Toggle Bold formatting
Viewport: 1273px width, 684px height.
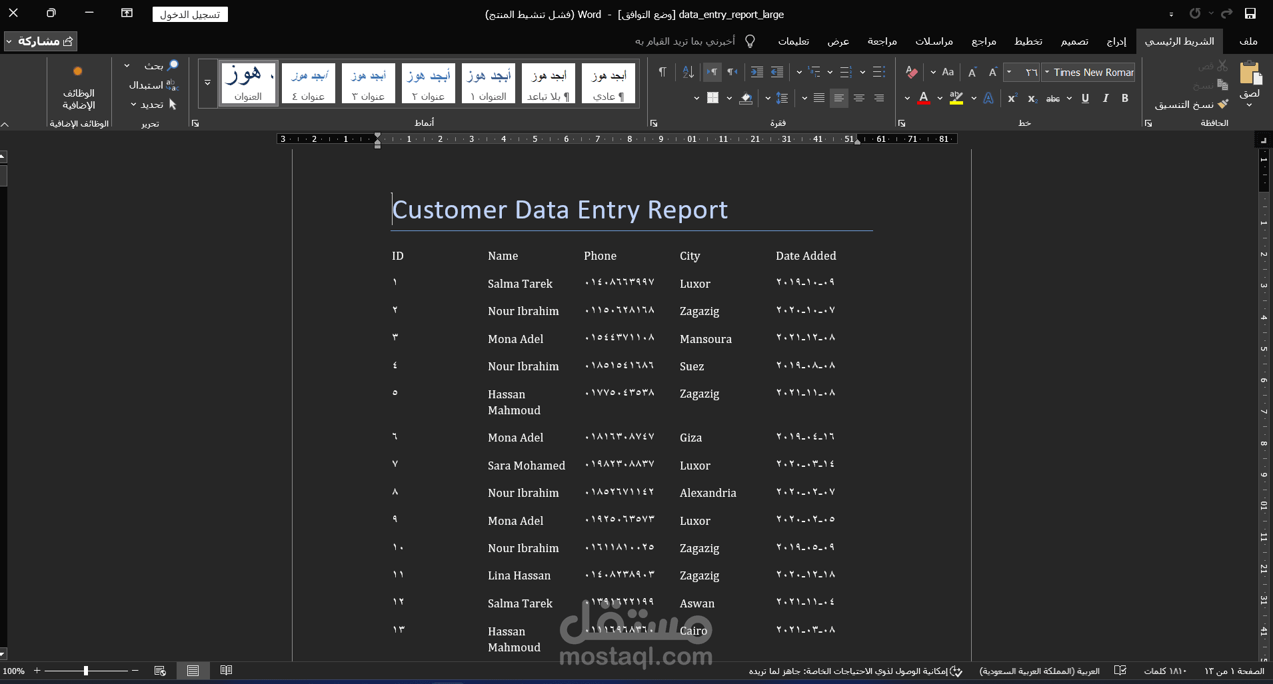(x=1125, y=98)
